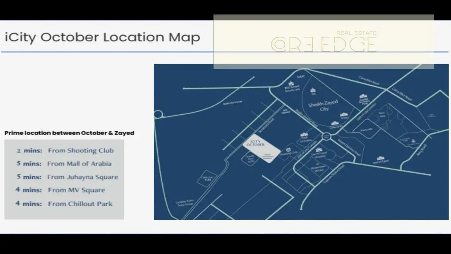Screen dimensions: 451x254
Task: Click the 'New Giza' map label
Action: 382,114
